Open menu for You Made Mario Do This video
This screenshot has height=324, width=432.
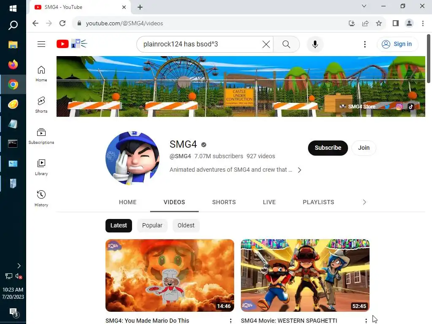[x=231, y=321]
